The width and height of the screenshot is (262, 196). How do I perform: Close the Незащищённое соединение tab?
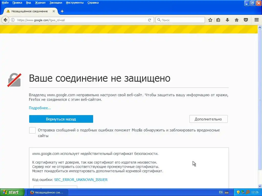point(54,11)
